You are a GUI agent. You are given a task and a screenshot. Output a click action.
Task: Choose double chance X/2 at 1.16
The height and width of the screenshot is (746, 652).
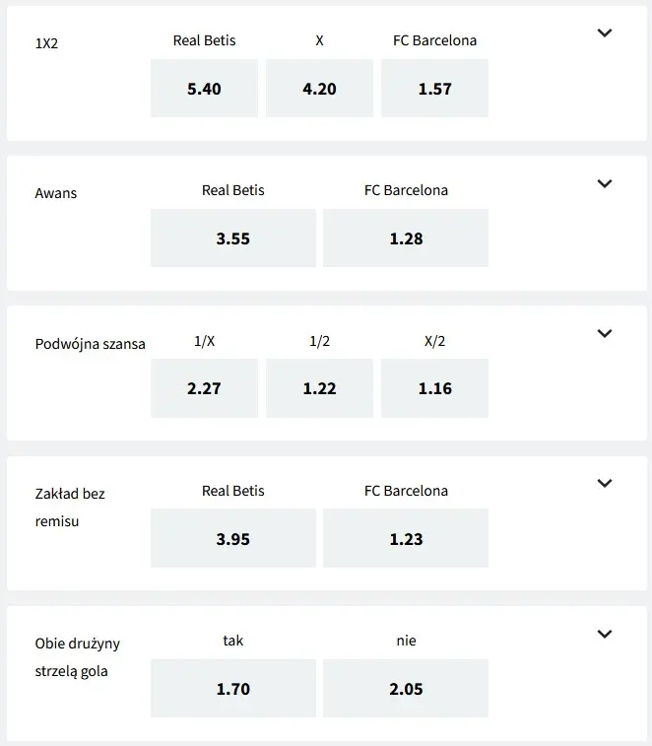(x=434, y=388)
